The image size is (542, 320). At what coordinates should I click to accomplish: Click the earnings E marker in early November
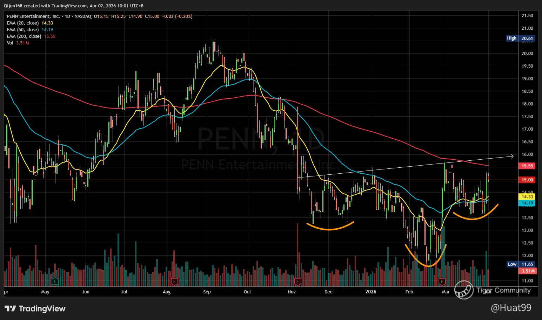[298, 281]
